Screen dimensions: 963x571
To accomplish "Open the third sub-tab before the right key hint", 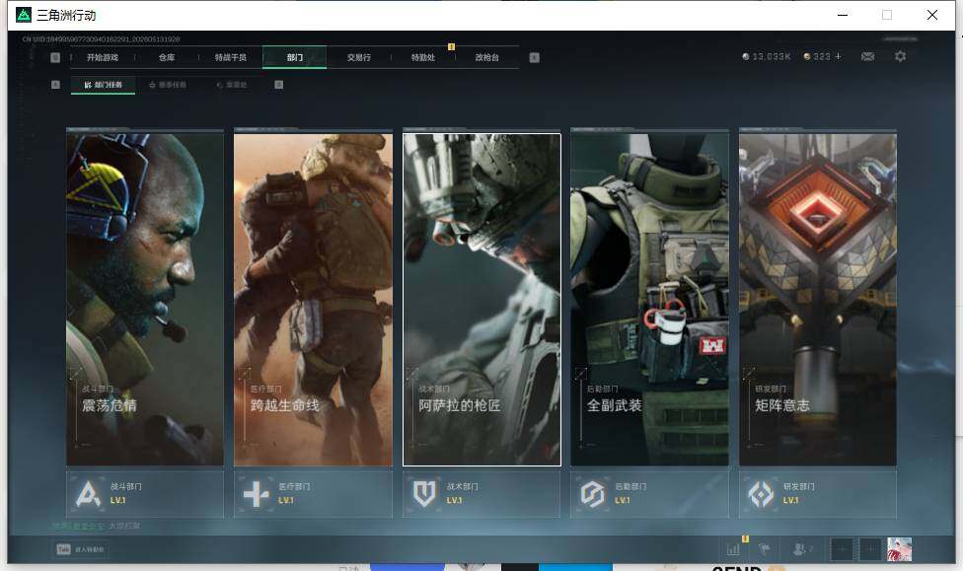I will [x=232, y=85].
